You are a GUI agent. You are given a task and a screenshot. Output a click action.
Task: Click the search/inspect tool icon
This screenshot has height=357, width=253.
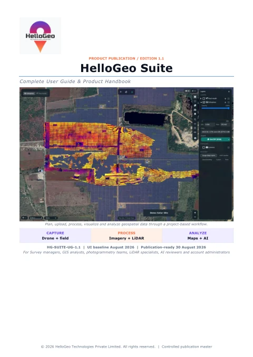click(195, 119)
